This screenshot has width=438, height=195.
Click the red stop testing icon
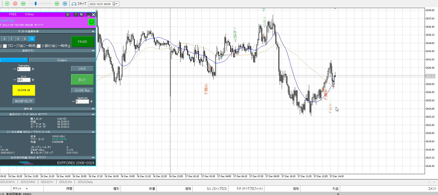click(x=15, y=4)
